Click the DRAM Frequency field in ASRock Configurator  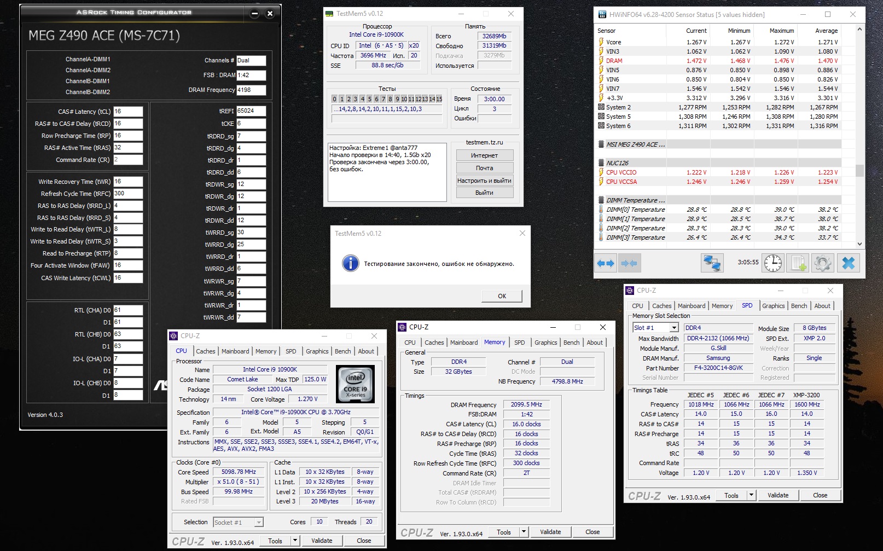coord(251,90)
